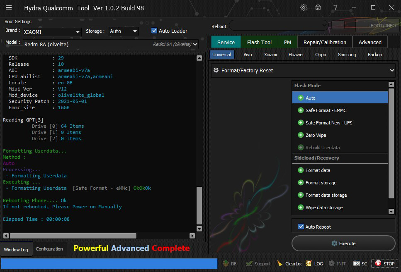Screen dimensions: 401x272
Task: Click the Execute button
Action: 343,243
